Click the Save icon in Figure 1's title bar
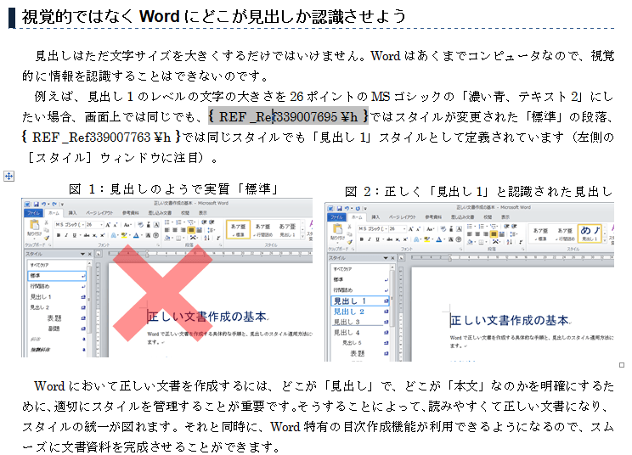Image resolution: width=632 pixels, height=455 pixels. tap(37, 204)
